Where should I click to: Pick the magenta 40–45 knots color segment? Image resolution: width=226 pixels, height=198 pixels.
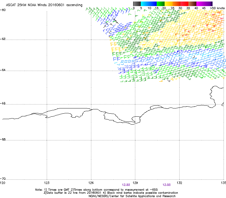(x=200, y=4)
